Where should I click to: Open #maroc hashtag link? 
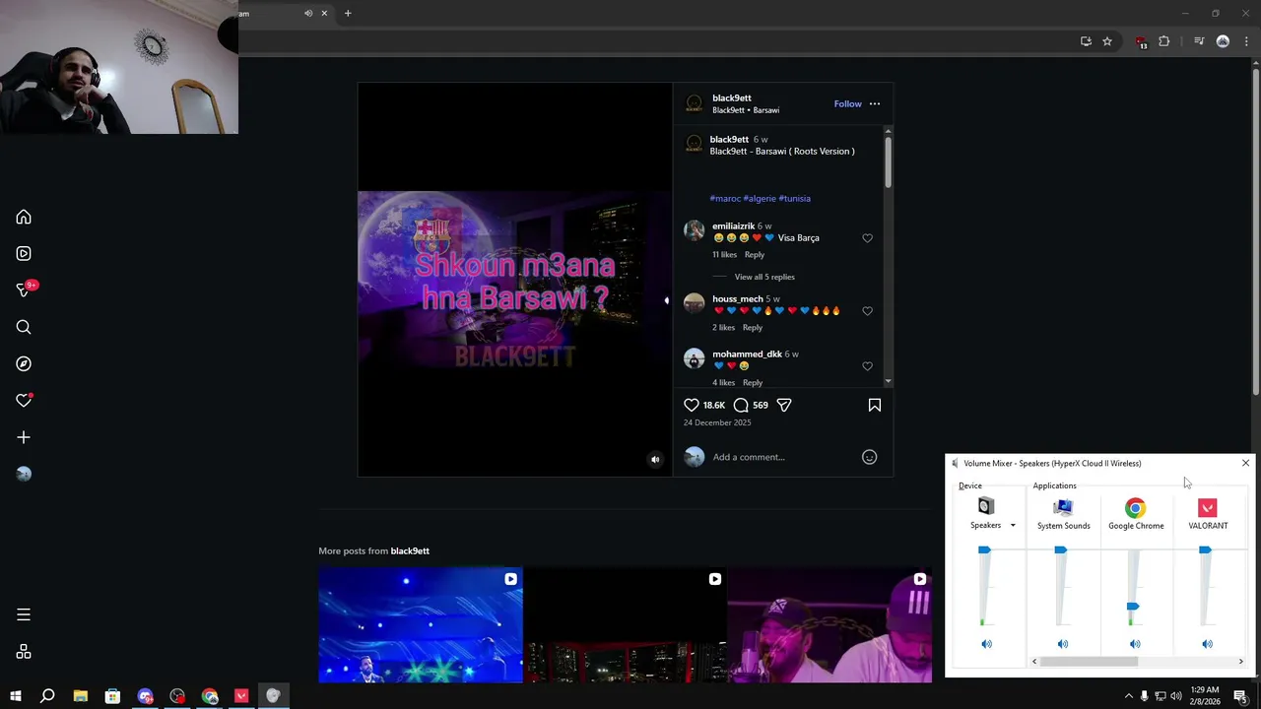click(725, 198)
